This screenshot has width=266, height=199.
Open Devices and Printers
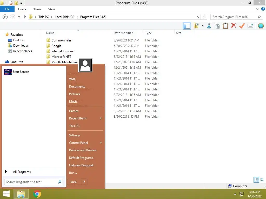click(83, 150)
